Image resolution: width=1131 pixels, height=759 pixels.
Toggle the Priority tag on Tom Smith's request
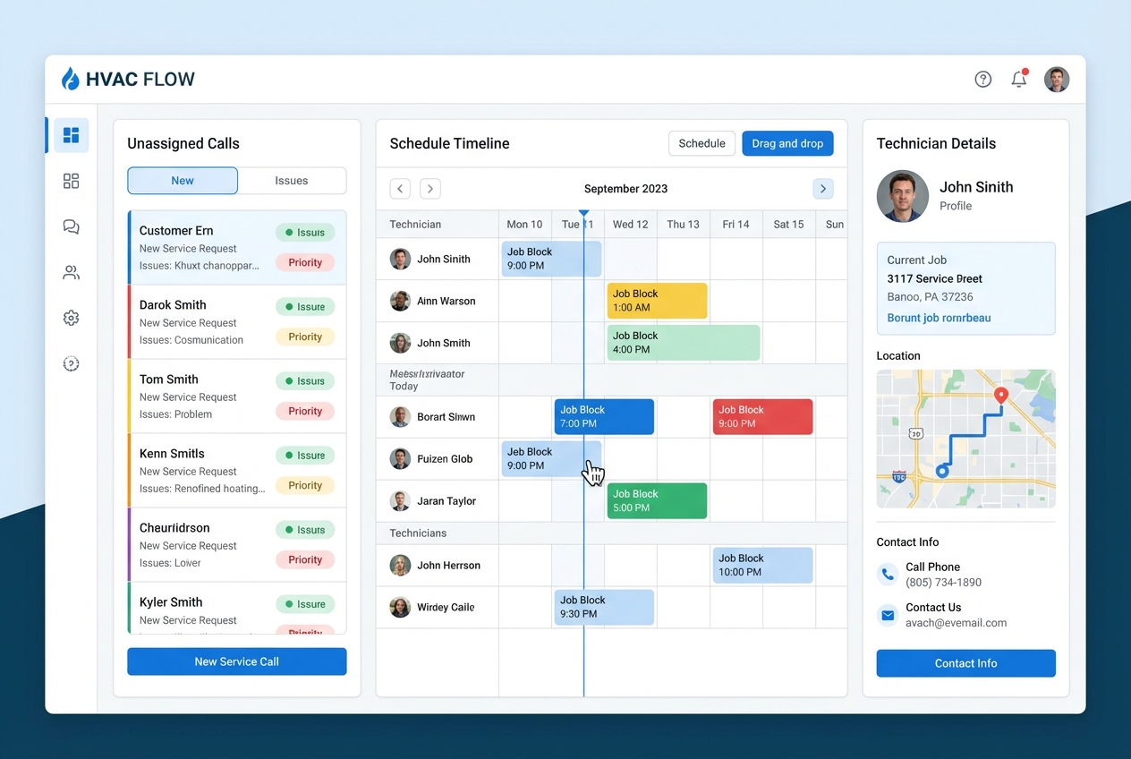(305, 411)
